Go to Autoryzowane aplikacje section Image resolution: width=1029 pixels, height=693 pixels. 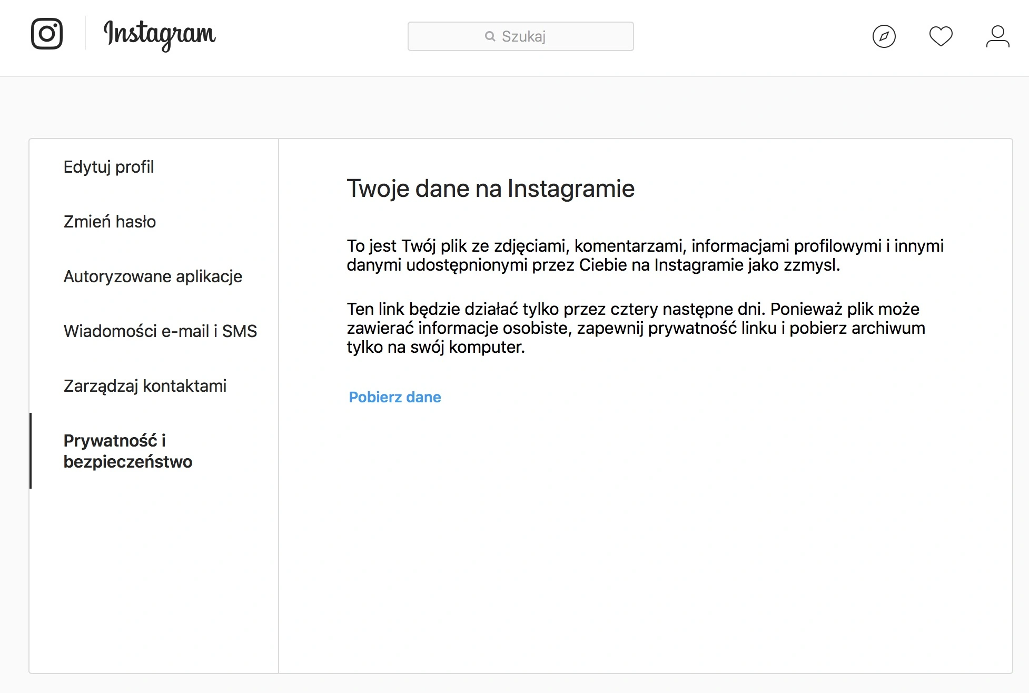[153, 276]
